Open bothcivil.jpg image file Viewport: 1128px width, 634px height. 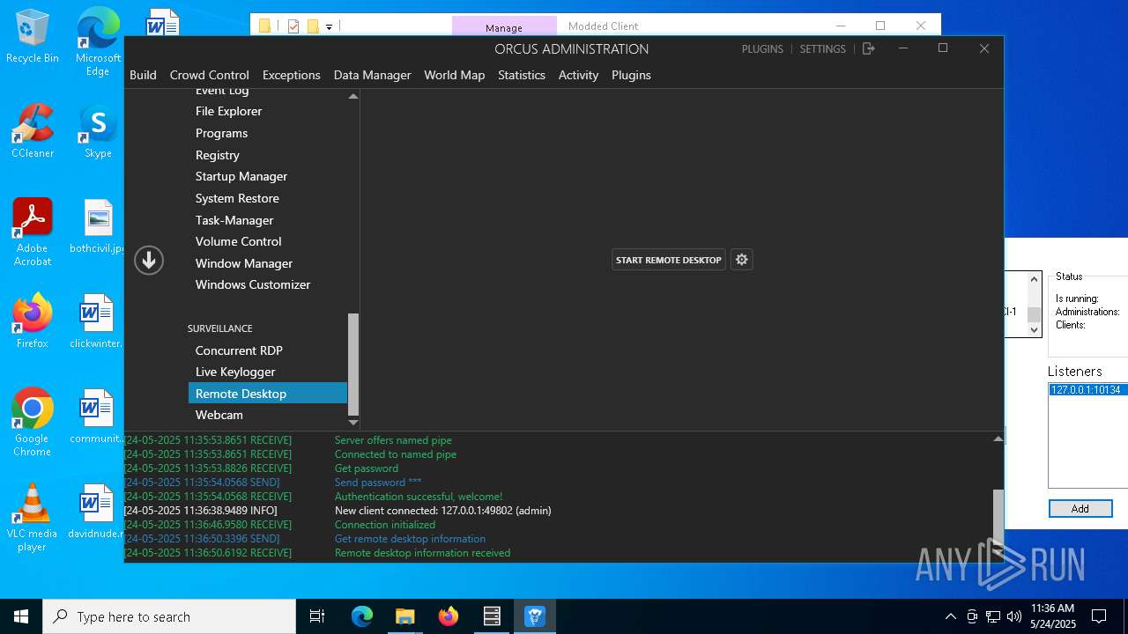tap(98, 227)
